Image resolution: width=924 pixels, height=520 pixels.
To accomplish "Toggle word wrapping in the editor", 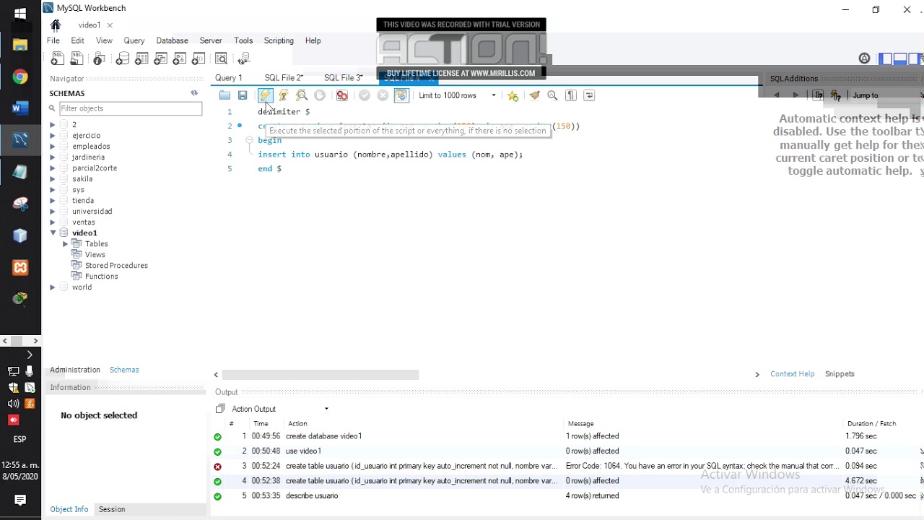I will (x=589, y=95).
